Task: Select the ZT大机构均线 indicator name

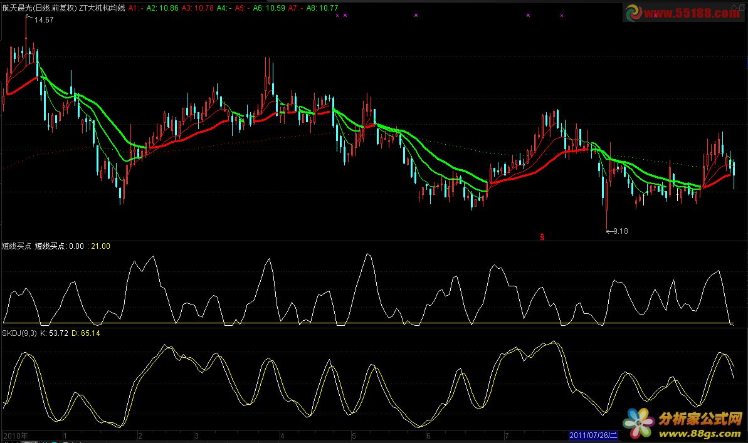Action: (x=102, y=8)
